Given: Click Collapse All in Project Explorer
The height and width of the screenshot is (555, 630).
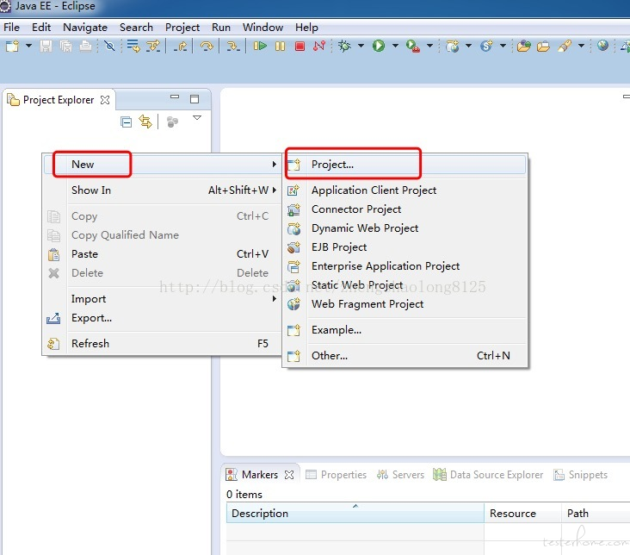Looking at the screenshot, I should coord(126,122).
